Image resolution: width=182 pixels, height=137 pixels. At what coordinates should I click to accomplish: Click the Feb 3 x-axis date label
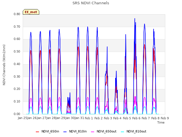[x=108, y=118]
